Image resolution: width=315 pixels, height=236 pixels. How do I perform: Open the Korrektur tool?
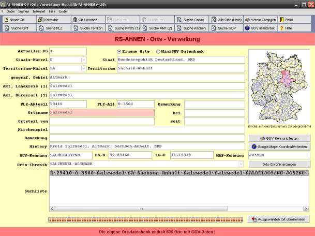[54, 20]
